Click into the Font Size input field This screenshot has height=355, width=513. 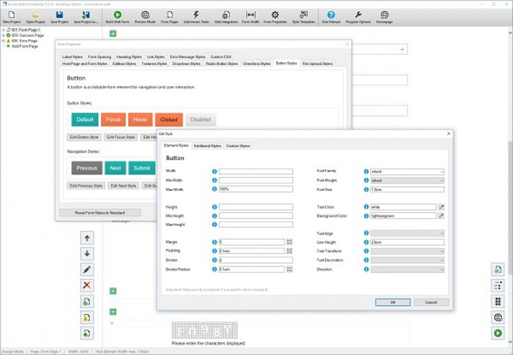coord(408,190)
